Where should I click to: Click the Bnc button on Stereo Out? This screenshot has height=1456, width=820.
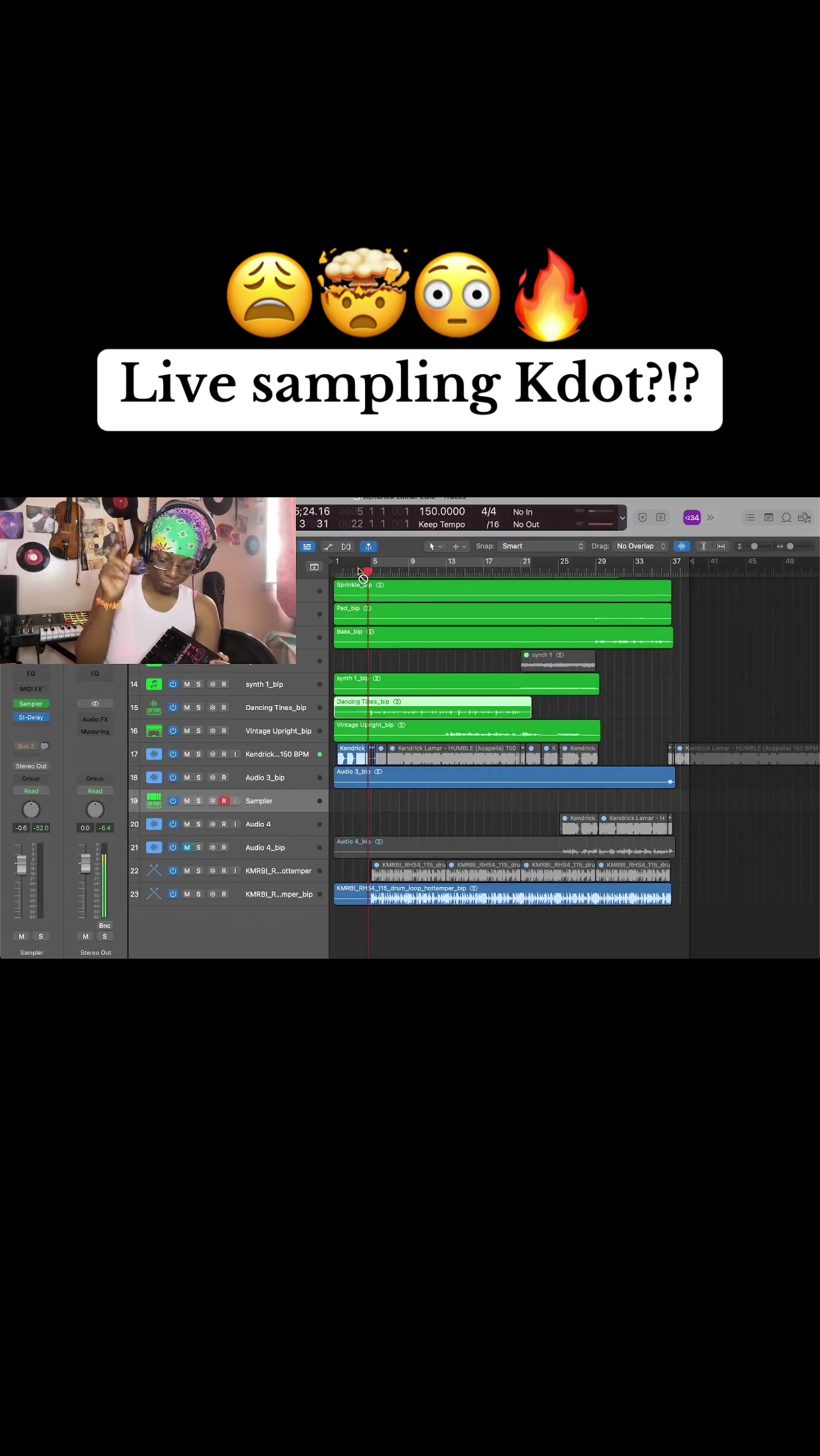(x=105, y=926)
